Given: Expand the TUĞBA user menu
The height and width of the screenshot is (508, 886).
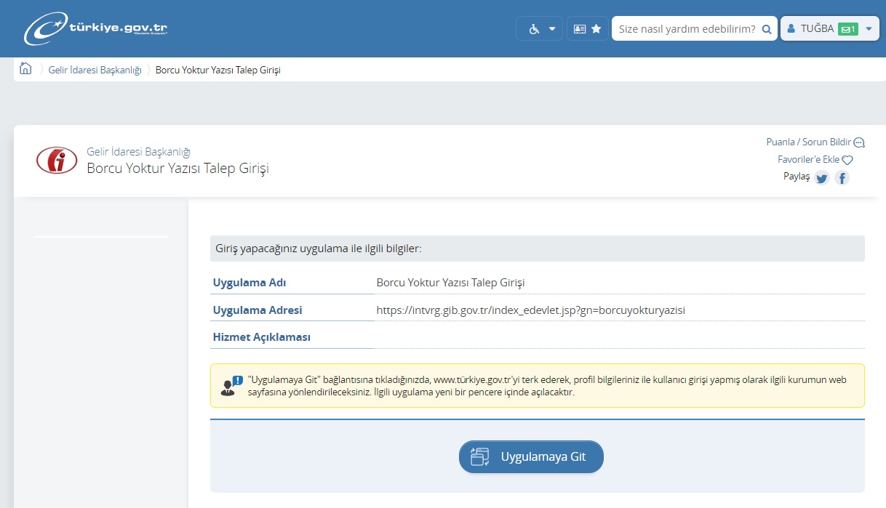Looking at the screenshot, I should [830, 29].
